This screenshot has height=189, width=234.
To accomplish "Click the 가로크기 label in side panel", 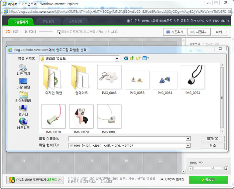I will coord(195,44).
